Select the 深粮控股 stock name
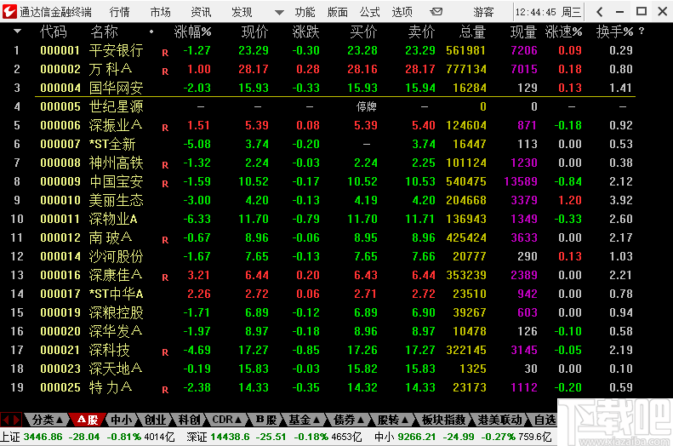Image resolution: width=673 pixels, height=446 pixels. point(116,312)
